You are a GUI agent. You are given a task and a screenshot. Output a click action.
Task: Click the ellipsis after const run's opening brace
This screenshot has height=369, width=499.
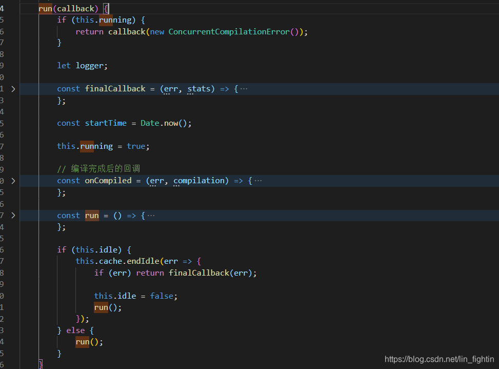151,216
